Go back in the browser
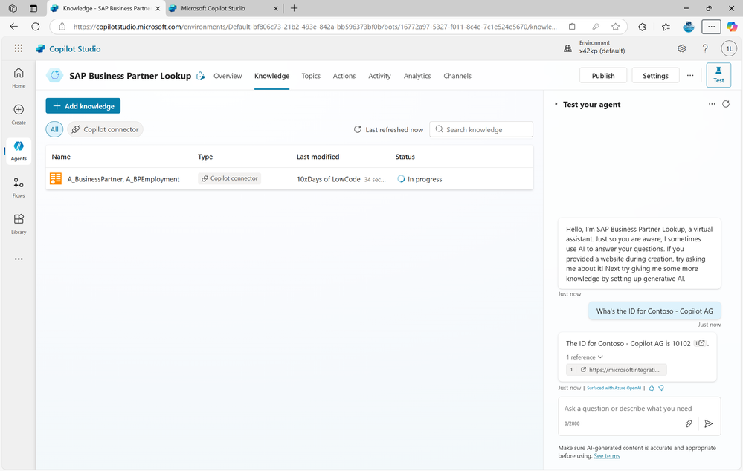This screenshot has height=471, width=743. tap(13, 27)
